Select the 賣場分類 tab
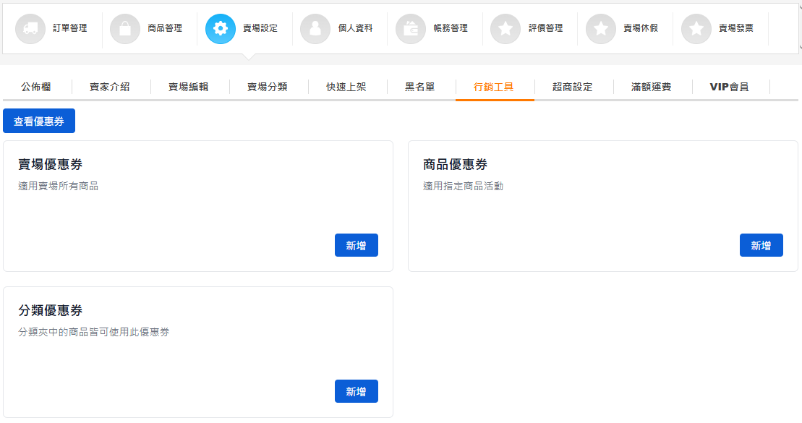Screen dimensions: 802x423 268,87
